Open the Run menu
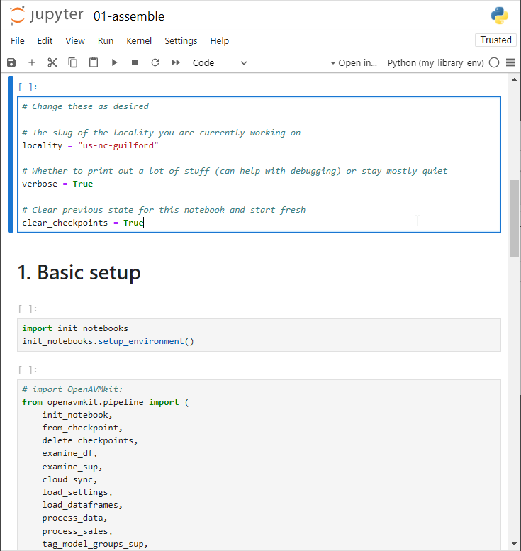 tap(106, 40)
